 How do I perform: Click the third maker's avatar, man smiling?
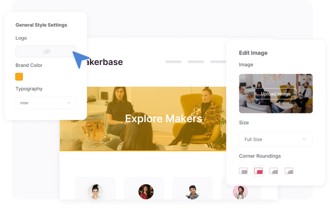(x=192, y=192)
